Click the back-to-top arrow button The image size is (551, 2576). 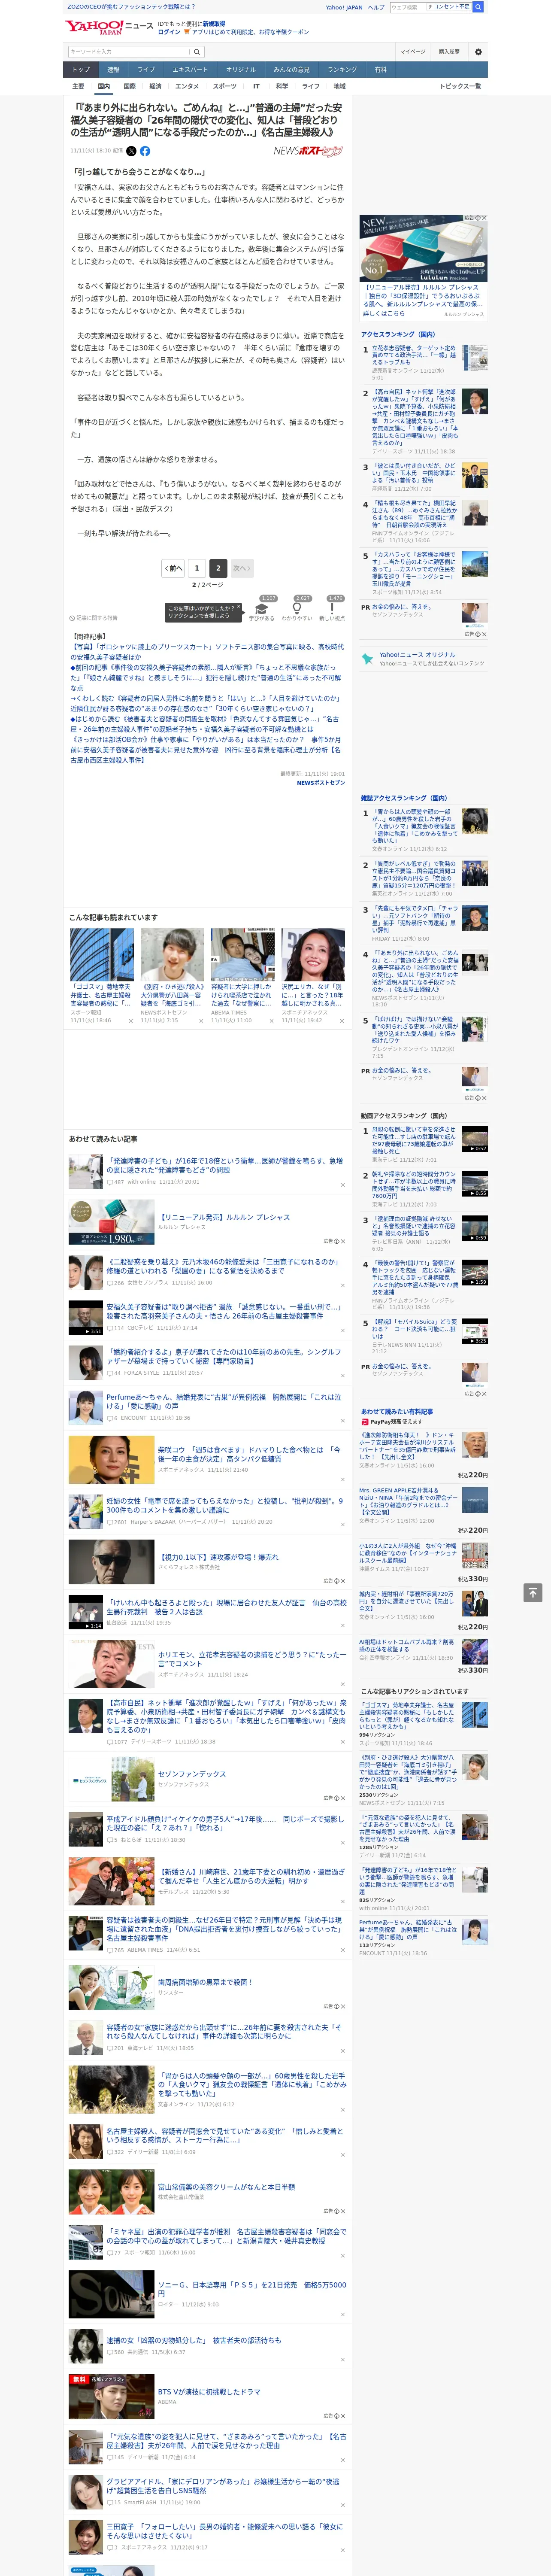533,1593
